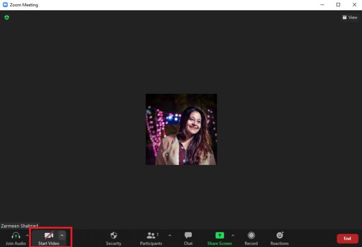
Task: Open the View layout menu
Action: [x=350, y=17]
